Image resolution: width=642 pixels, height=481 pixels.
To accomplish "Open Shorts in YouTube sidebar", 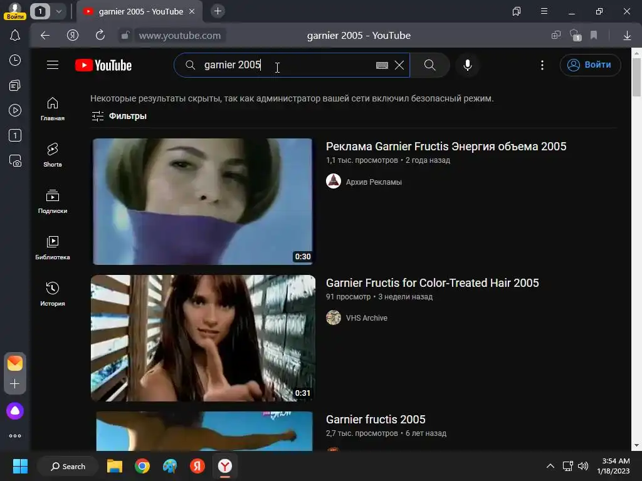I will coord(53,155).
